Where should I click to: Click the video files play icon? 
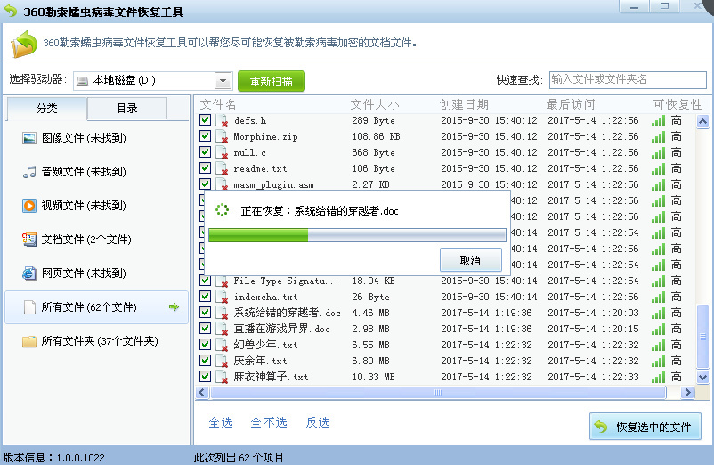click(28, 206)
